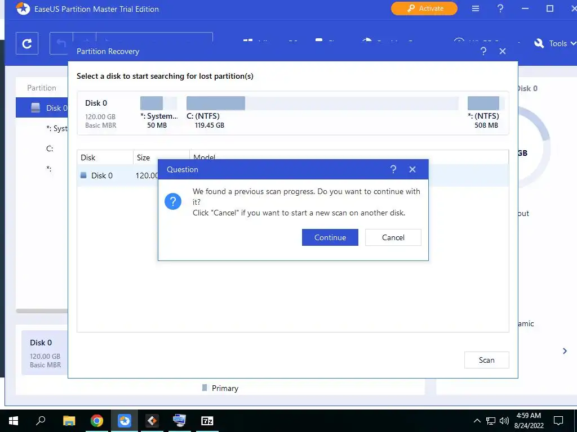Screen dimensions: 577x432
Task: Continue the previous scan progress
Action: (330, 237)
